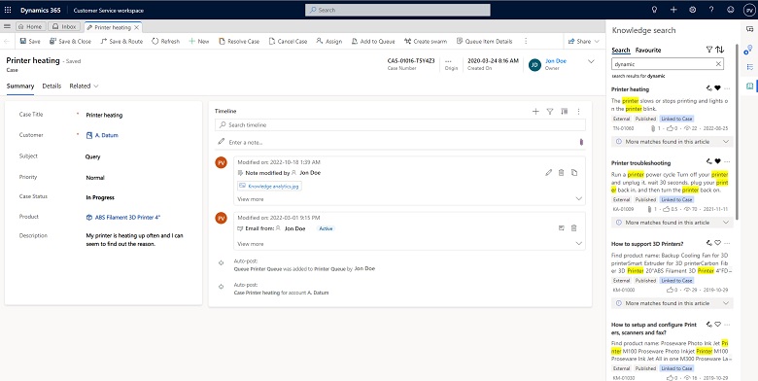Open the Related tab dropdown

(x=85, y=87)
